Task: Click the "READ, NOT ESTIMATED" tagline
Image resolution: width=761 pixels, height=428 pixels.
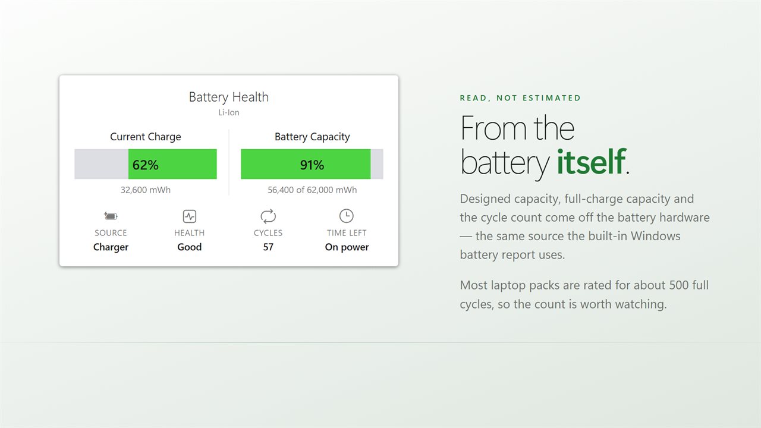Action: (521, 98)
